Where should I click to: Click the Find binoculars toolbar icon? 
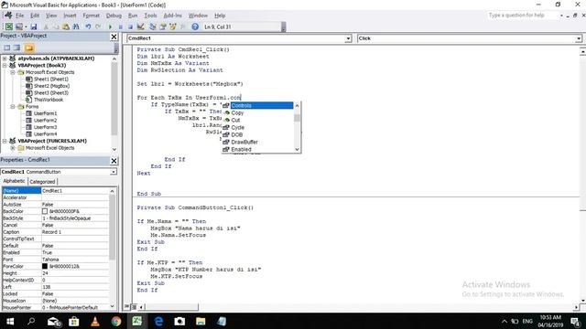pos(76,27)
